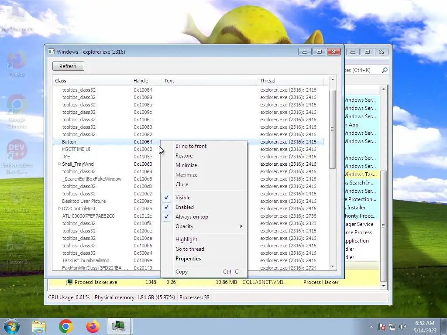Click Physical memory status bar entry

(x=134, y=297)
